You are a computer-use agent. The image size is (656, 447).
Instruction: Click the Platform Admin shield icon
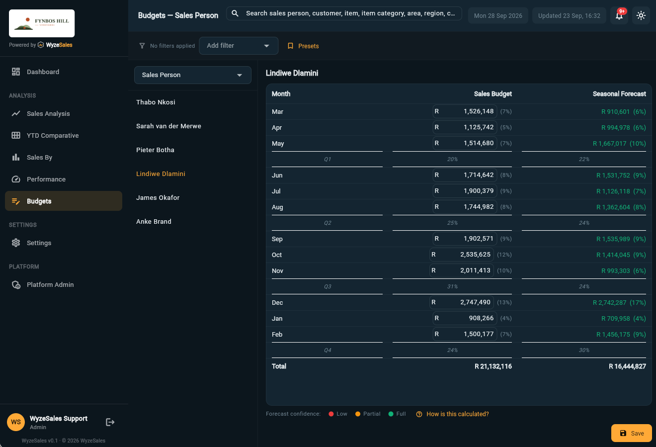[x=16, y=284]
